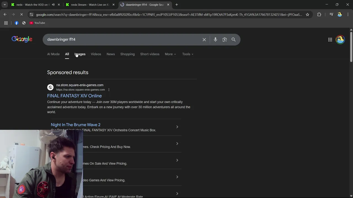Open the Tools dropdown
Image resolution: width=353 pixels, height=198 pixels.
click(x=188, y=54)
